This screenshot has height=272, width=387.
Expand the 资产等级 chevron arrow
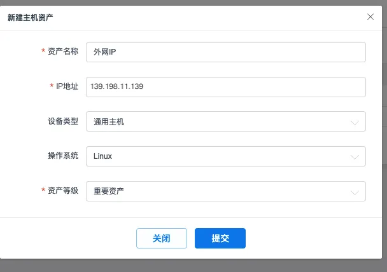(x=355, y=191)
